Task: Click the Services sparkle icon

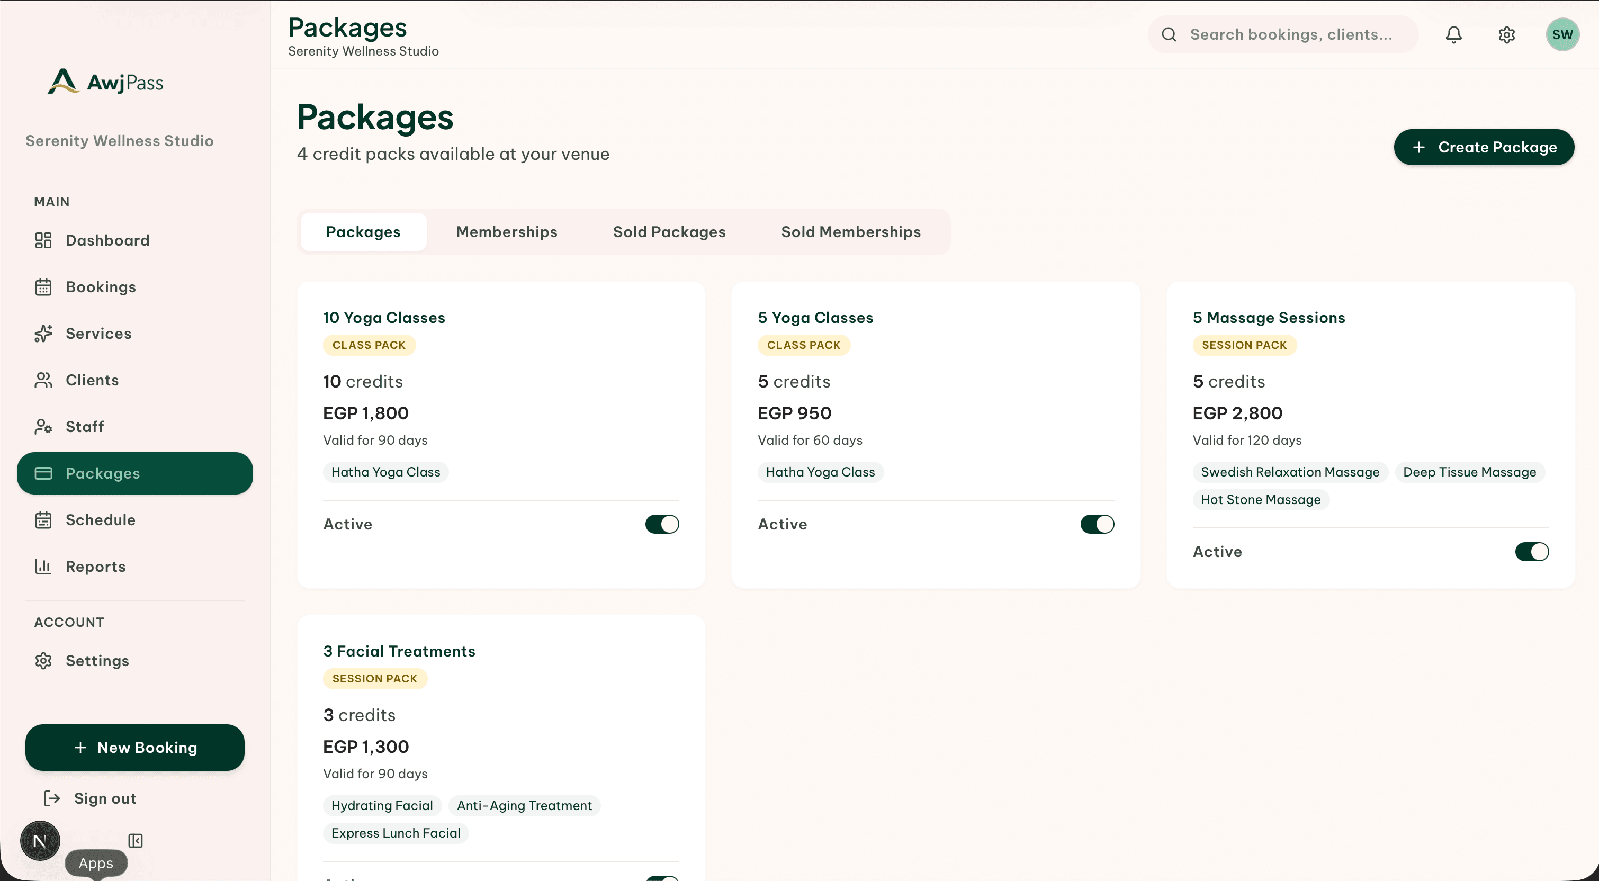Action: point(43,334)
